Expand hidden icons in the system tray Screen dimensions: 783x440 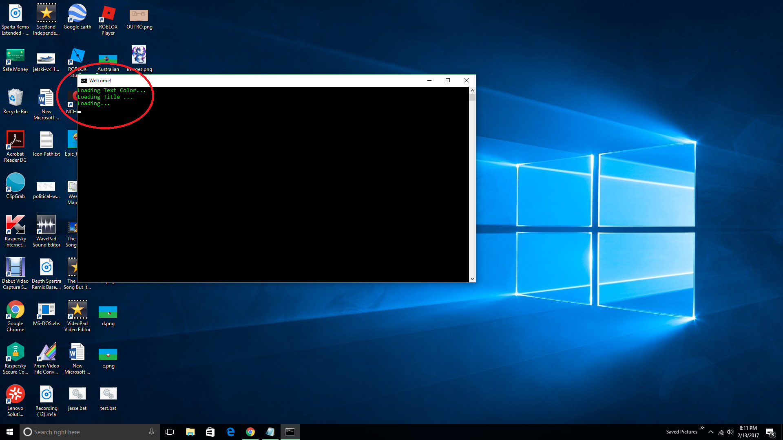[x=710, y=432]
